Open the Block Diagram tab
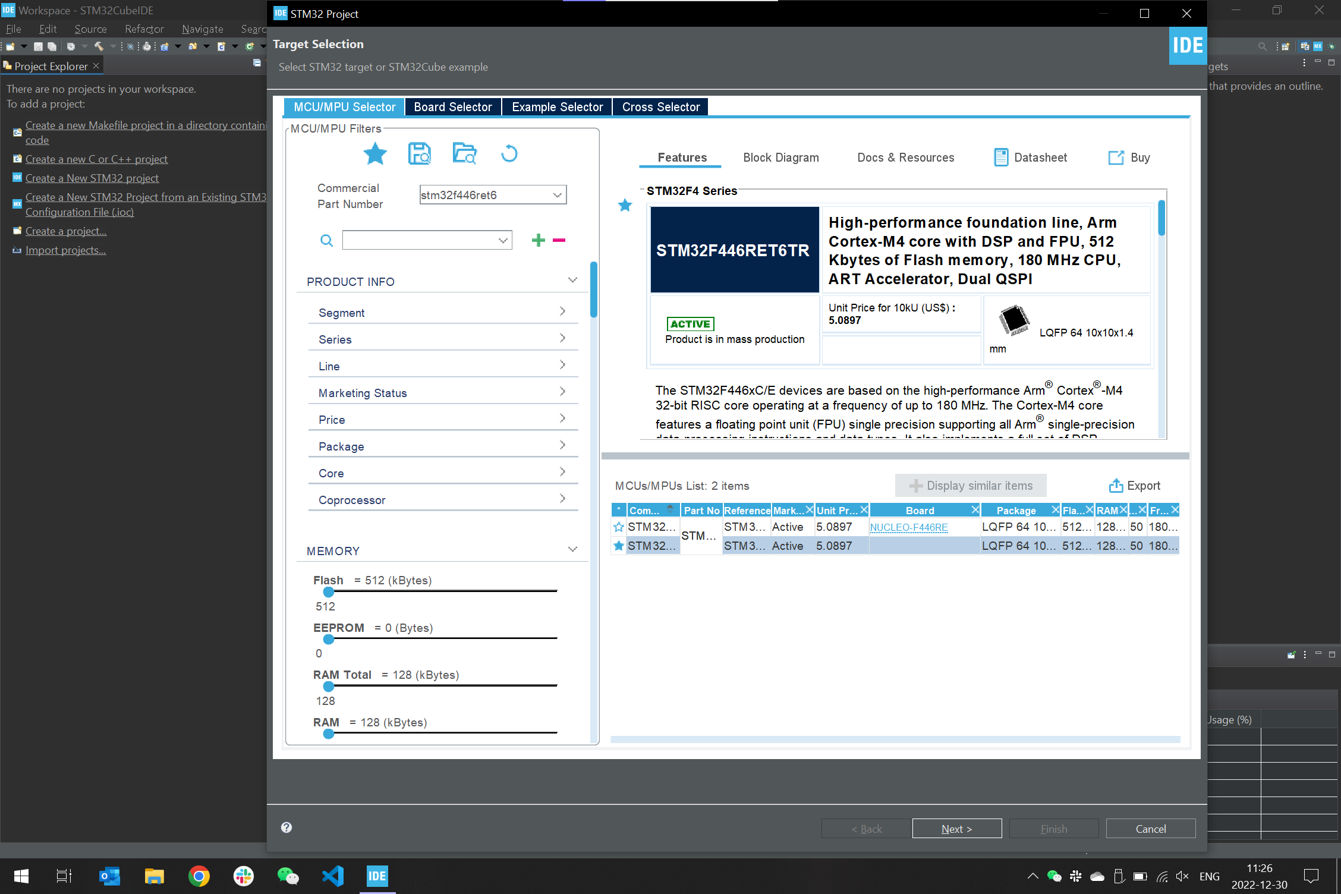The width and height of the screenshot is (1341, 894). tap(780, 158)
